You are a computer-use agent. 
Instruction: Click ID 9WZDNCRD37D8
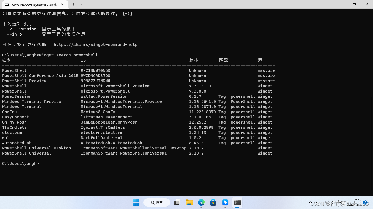pos(96,76)
